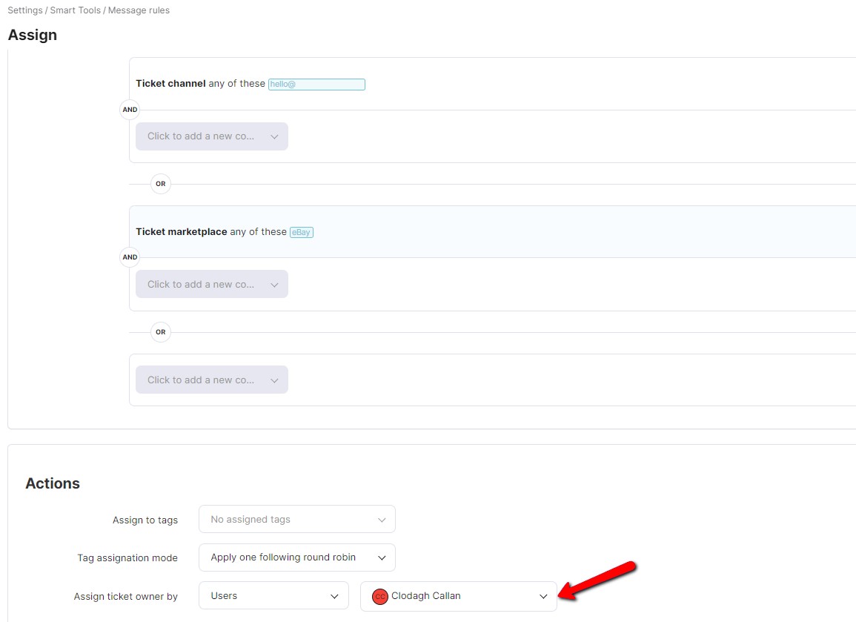The width and height of the screenshot is (856, 622).
Task: Open the Apply one following round robin dropdown
Action: tap(297, 558)
